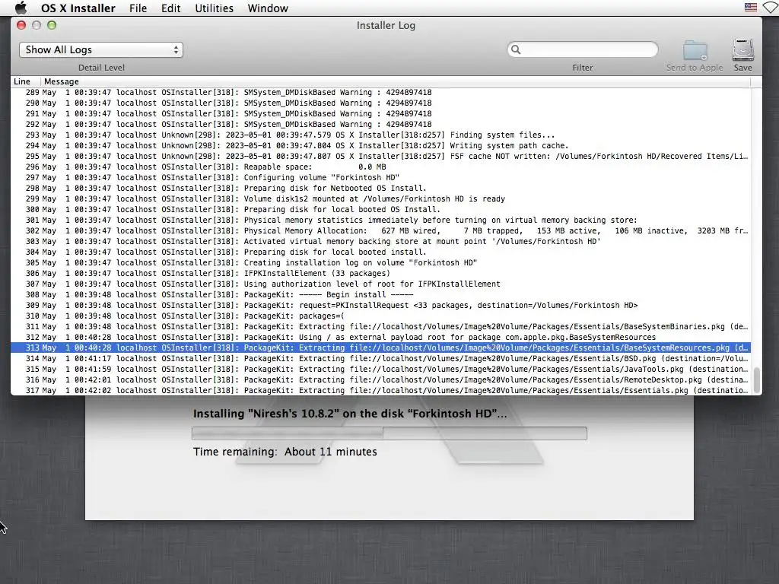Viewport: 779px width, 584px height.
Task: Open the Window menu
Action: (x=268, y=8)
